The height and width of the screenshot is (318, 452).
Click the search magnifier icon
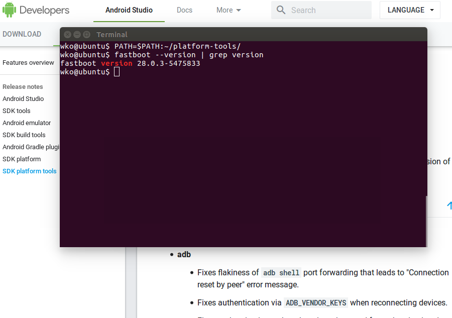(281, 10)
